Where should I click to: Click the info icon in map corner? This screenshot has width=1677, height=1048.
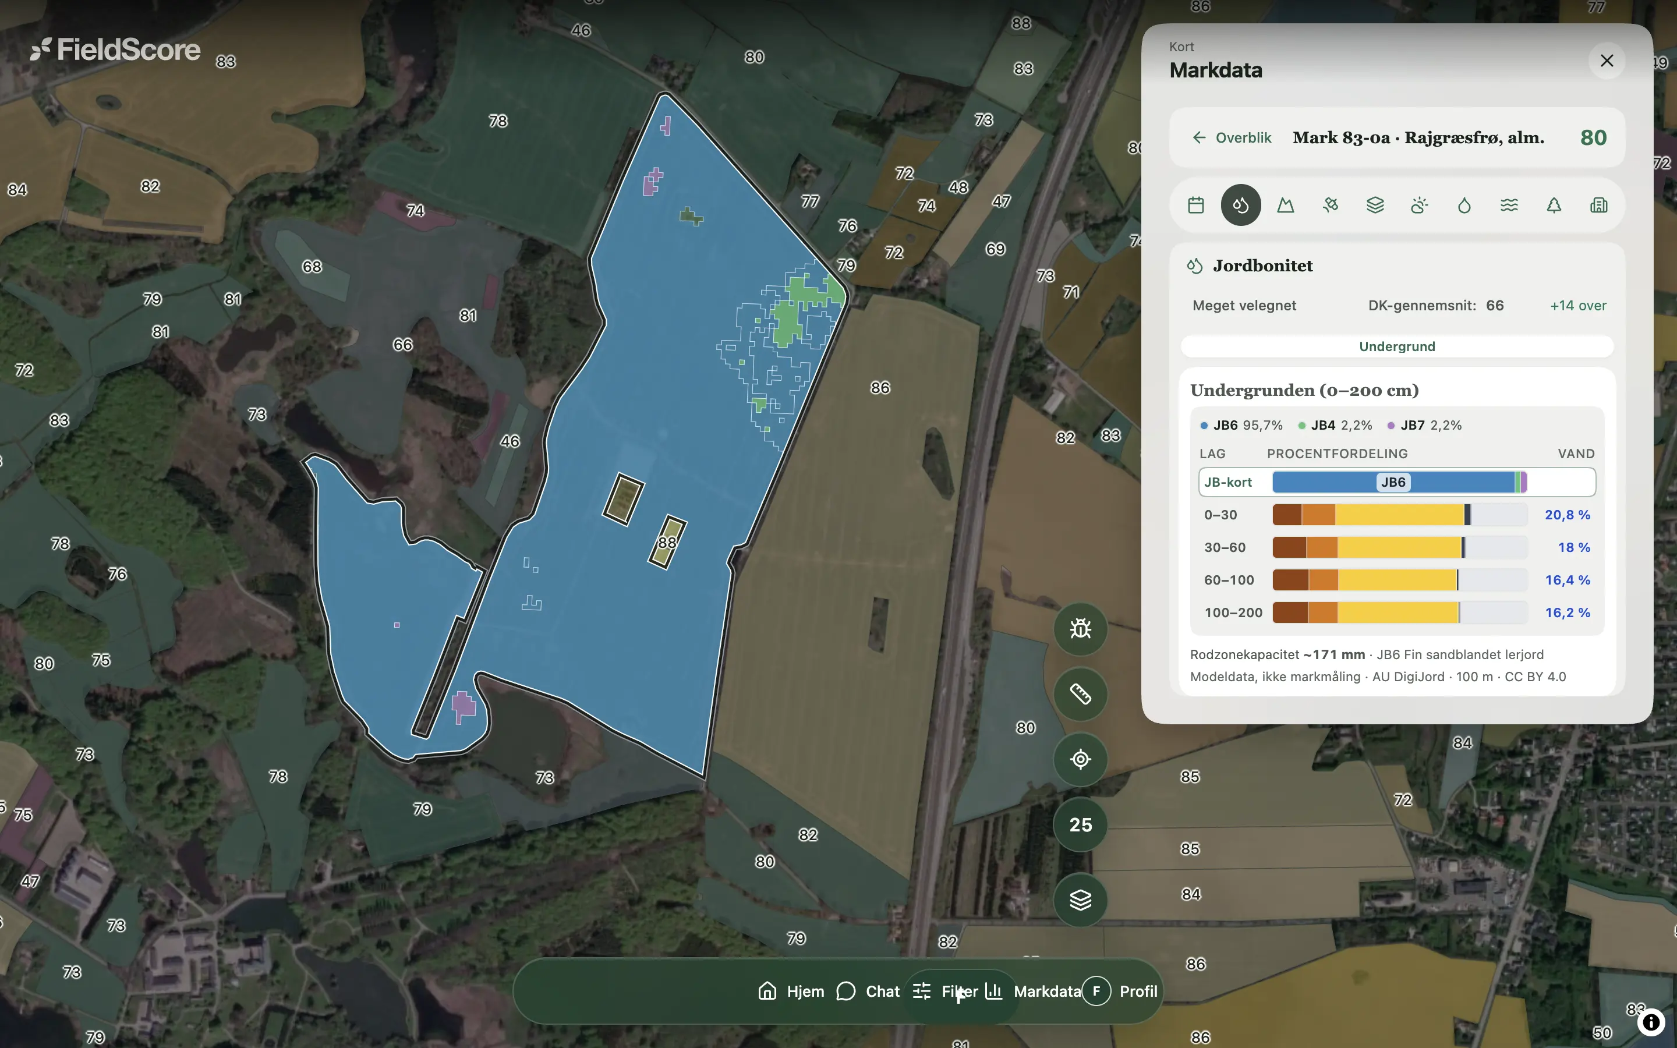[1651, 1022]
